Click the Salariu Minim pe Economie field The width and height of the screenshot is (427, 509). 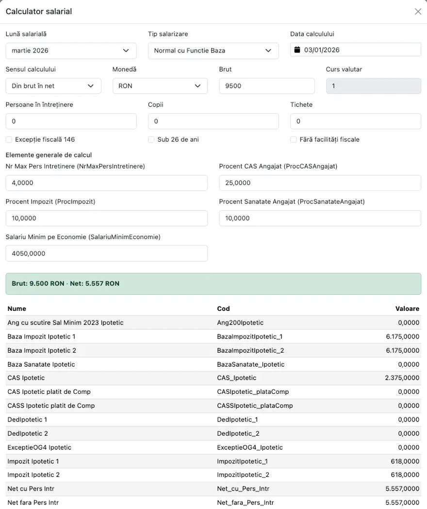[x=107, y=254]
